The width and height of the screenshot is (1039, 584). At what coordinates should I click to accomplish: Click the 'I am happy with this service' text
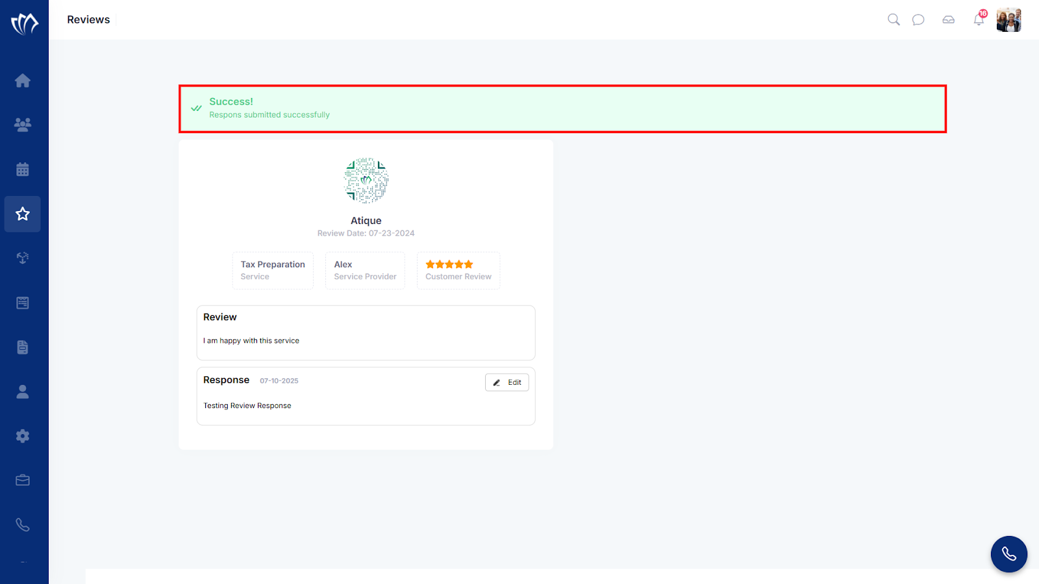[x=251, y=341]
